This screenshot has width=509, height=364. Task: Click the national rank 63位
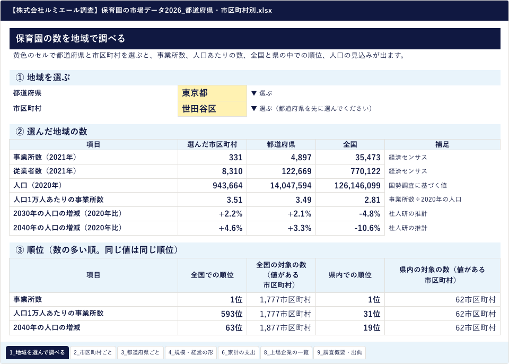click(x=212, y=327)
